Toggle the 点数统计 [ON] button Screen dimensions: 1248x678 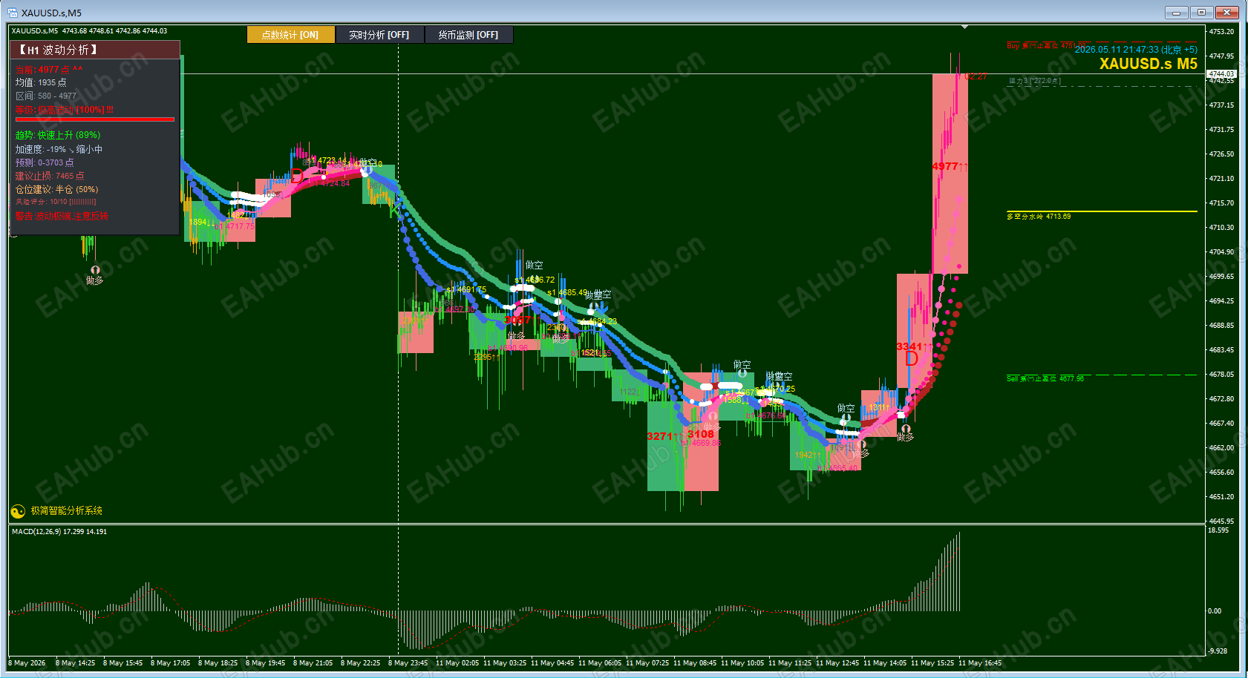(x=290, y=35)
